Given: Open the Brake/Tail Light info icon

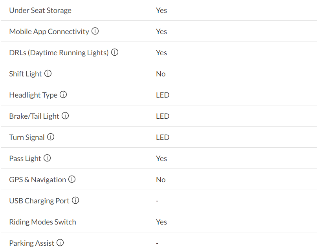Looking at the screenshot, I should [x=65, y=116].
